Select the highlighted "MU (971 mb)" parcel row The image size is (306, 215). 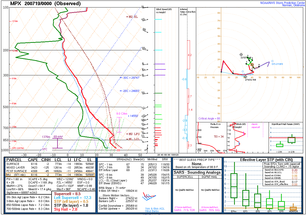coord(50,175)
